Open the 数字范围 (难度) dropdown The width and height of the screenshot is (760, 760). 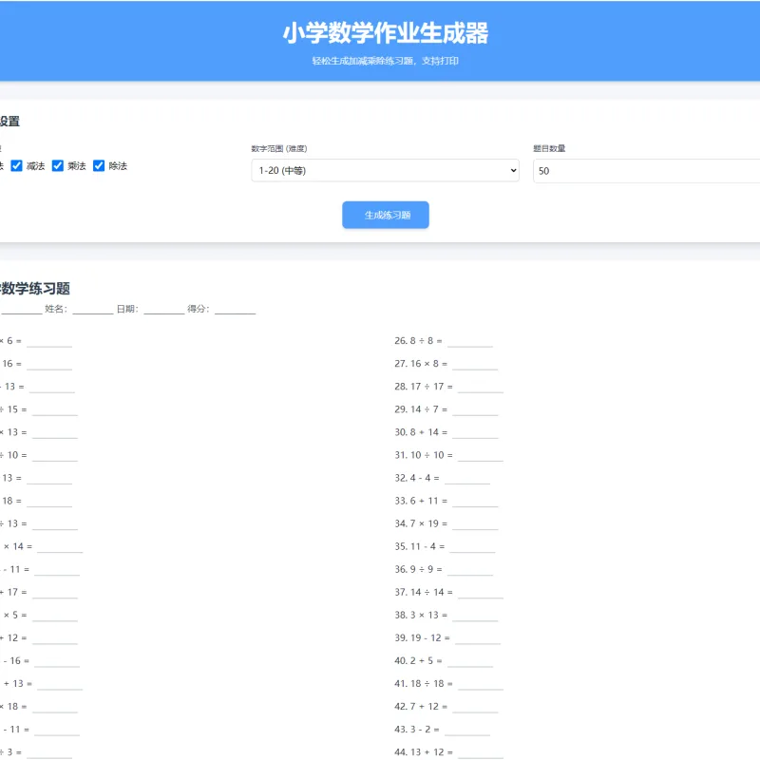386,171
